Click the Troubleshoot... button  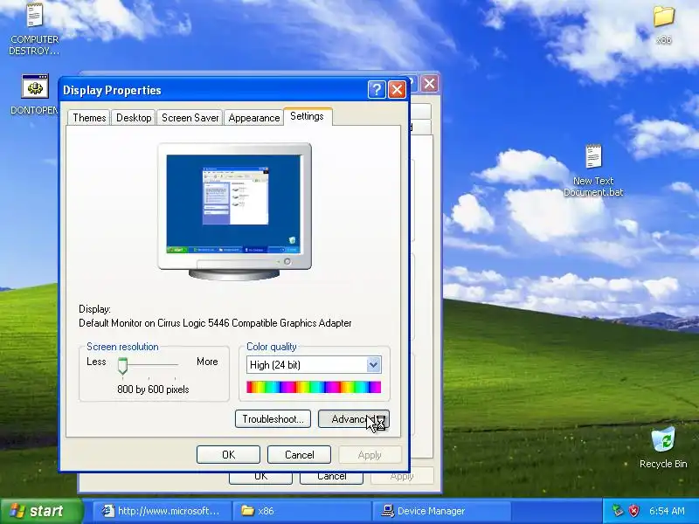click(x=273, y=419)
